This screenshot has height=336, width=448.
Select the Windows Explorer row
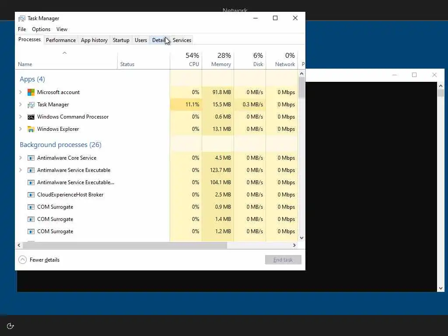[x=157, y=129]
